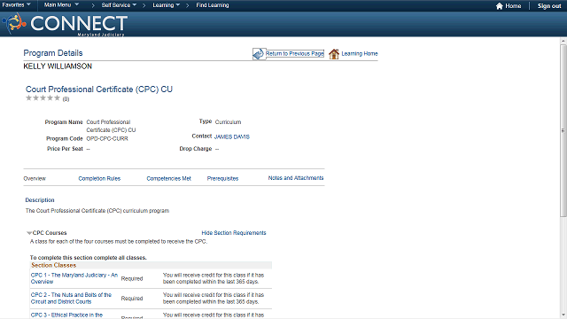This screenshot has height=319, width=567.
Task: Click the Home house icon in top bar
Action: [x=500, y=6]
